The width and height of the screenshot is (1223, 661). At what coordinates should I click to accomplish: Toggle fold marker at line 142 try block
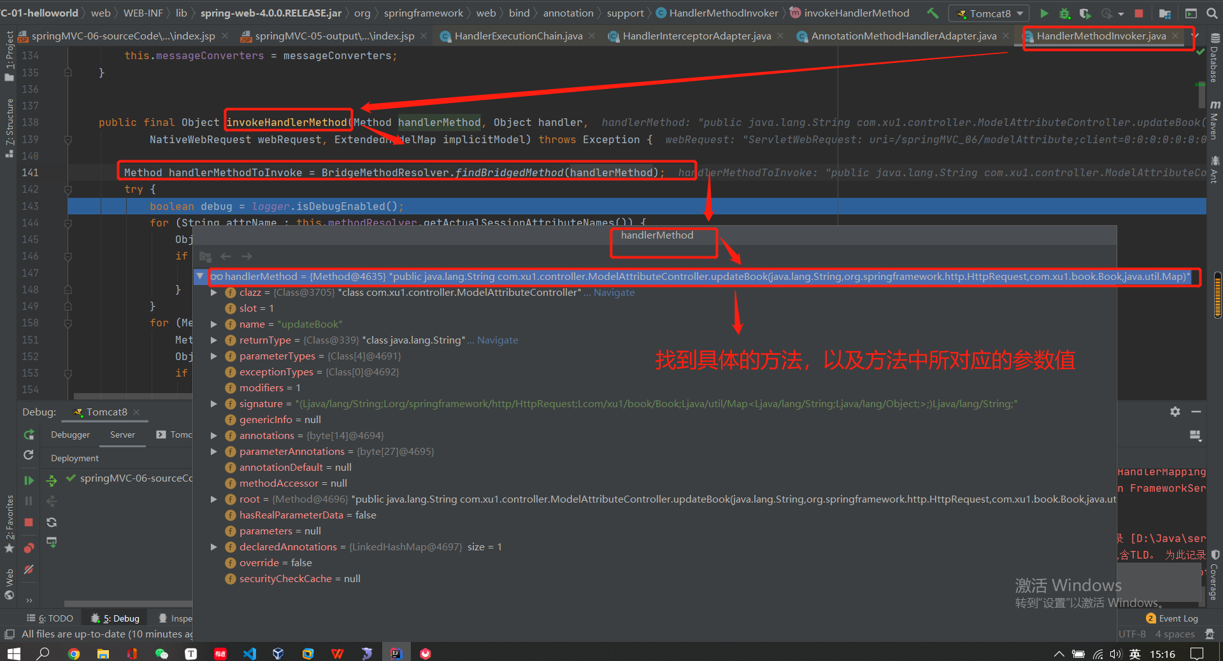click(68, 189)
